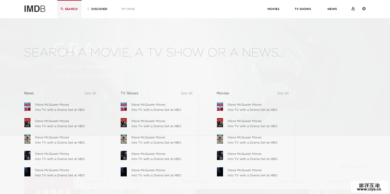Type in the search movie input field
This screenshot has width=390, height=194.
click(154, 53)
